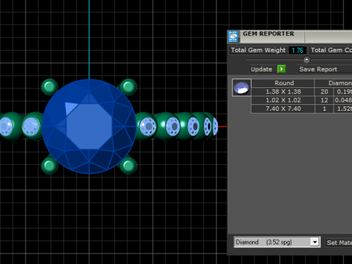Viewport: 352px width, 264px height.
Task: Select the round gem thumbnail in report
Action: pyautogui.click(x=241, y=87)
